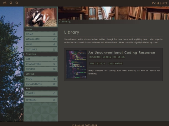This screenshot has height=126, width=169.
Task: Click the /library/ breadcrumb path
Action: tap(65, 21)
